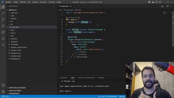
Task: Open the Search view in activity bar
Action: pyautogui.click(x=3, y=13)
